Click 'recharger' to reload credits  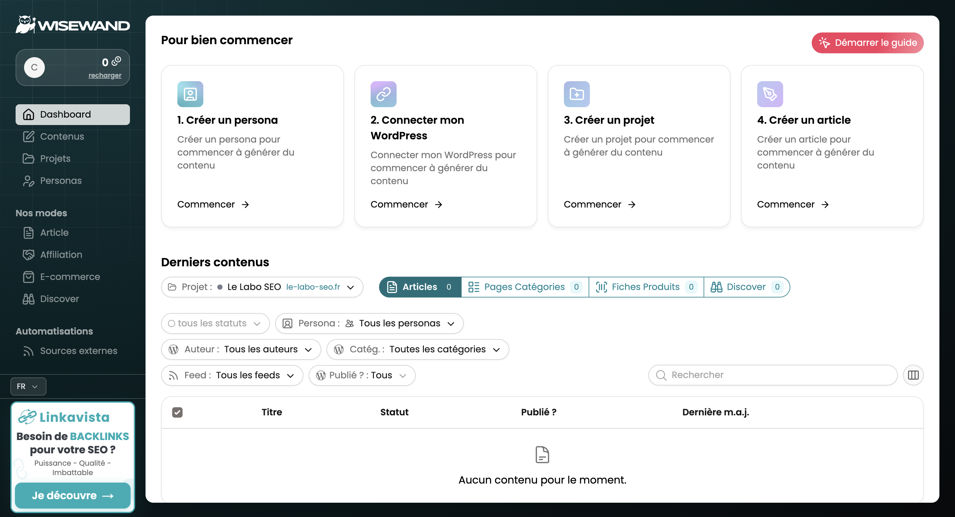(x=105, y=75)
